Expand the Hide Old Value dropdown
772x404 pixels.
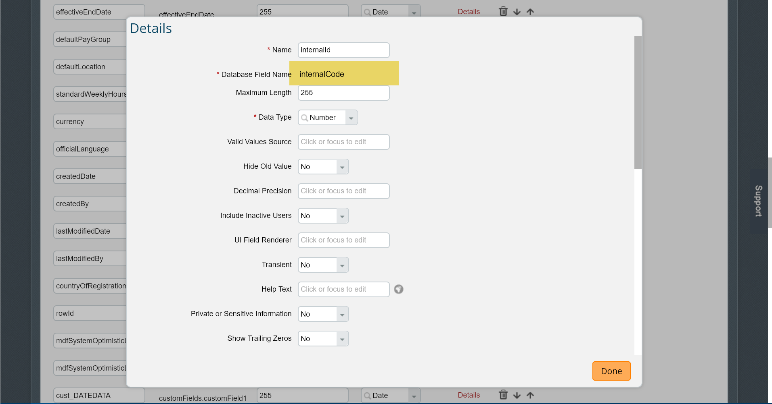342,167
